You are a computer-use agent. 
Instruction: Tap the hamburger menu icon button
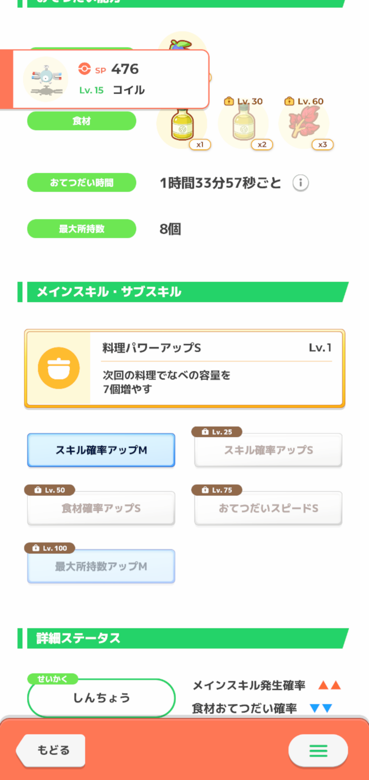318,750
